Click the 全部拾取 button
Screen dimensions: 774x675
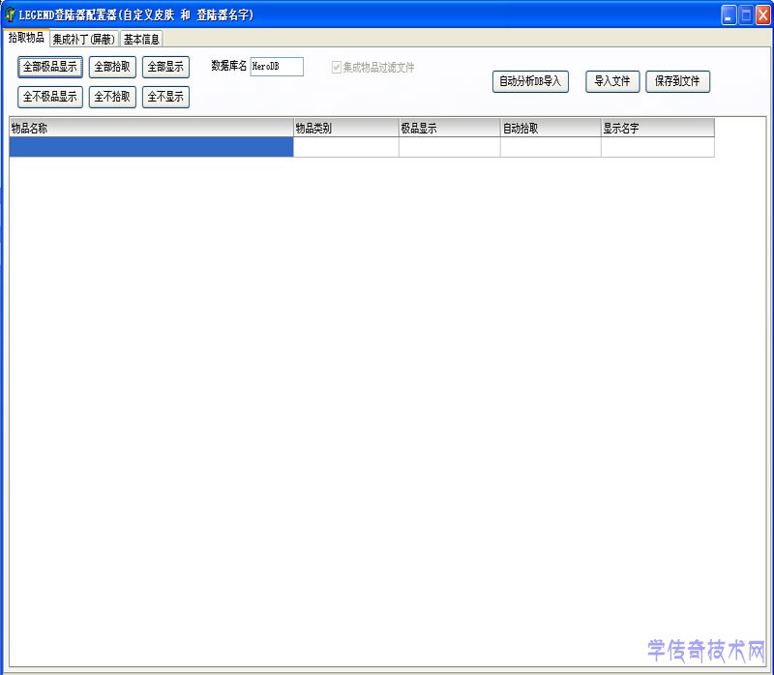[112, 67]
